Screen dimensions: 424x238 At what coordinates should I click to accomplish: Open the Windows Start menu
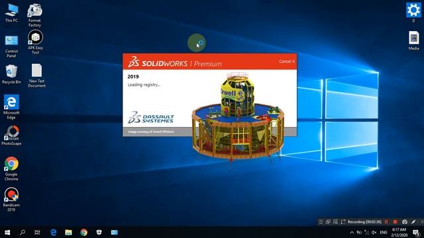point(7,232)
